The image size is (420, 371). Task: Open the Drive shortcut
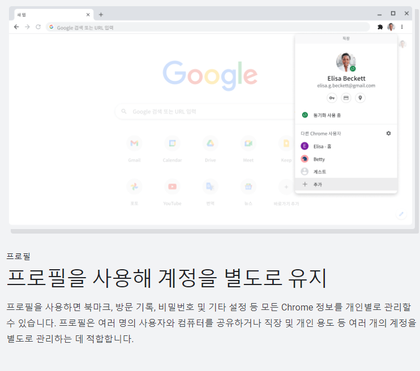tap(210, 149)
